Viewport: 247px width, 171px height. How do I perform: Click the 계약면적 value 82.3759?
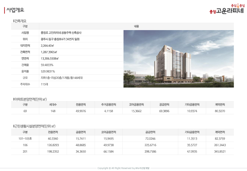[x=220, y=139]
